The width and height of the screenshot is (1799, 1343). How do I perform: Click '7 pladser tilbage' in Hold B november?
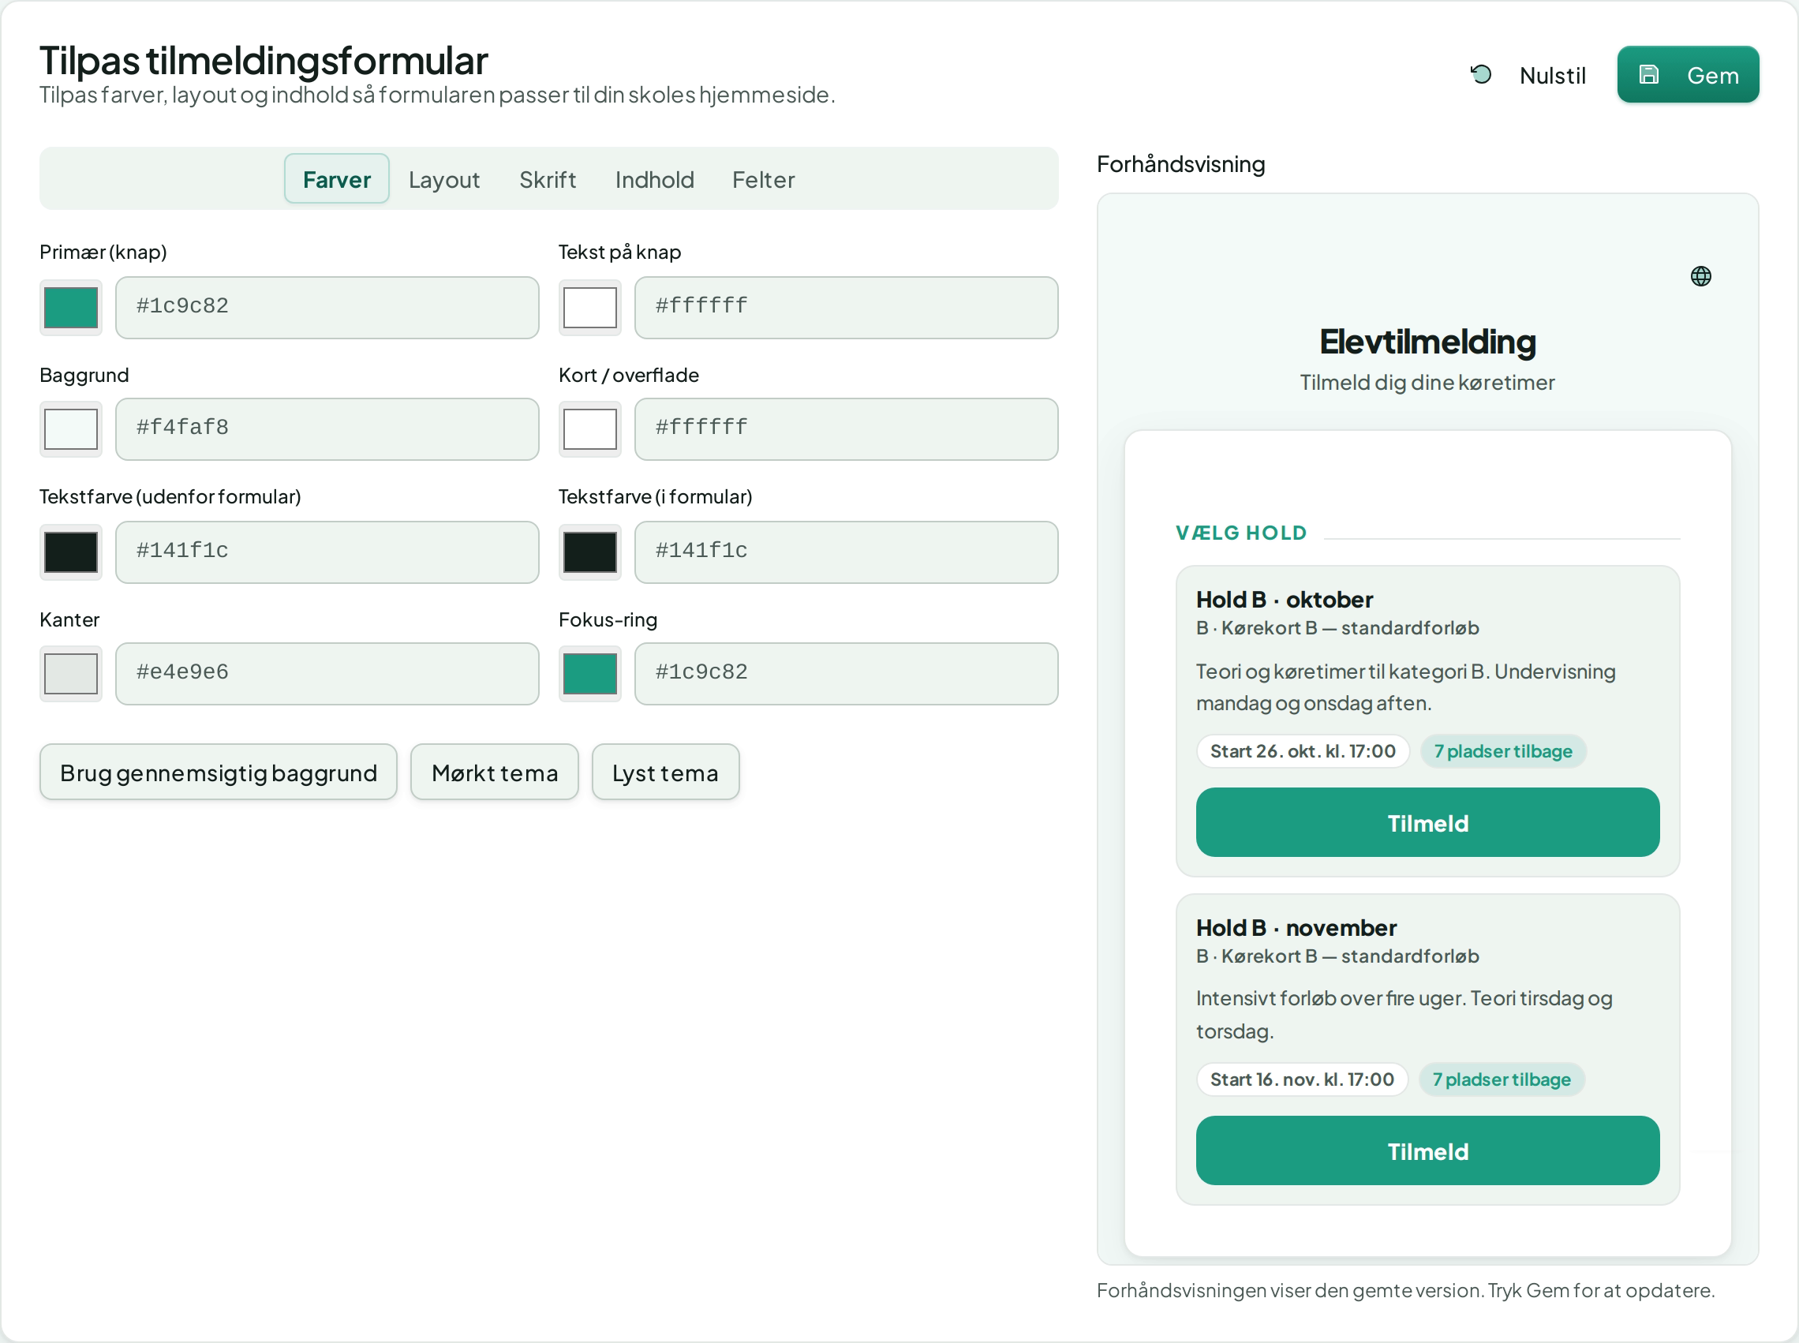click(x=1502, y=1079)
